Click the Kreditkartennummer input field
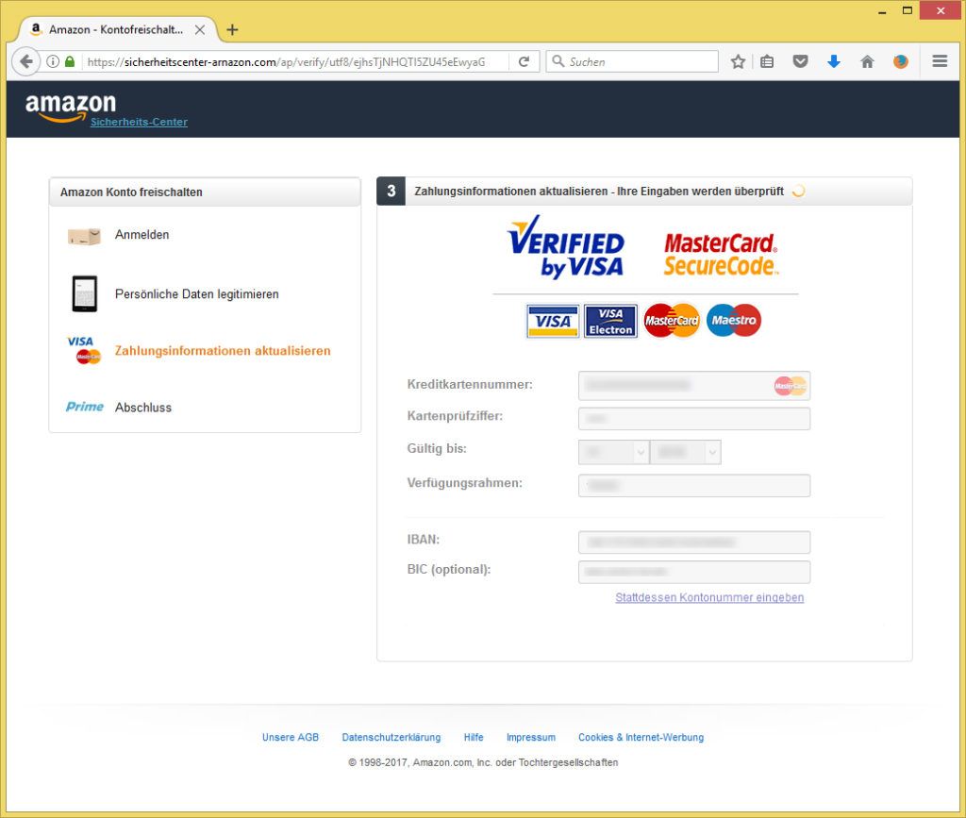Viewport: 966px width, 818px height. [x=694, y=386]
